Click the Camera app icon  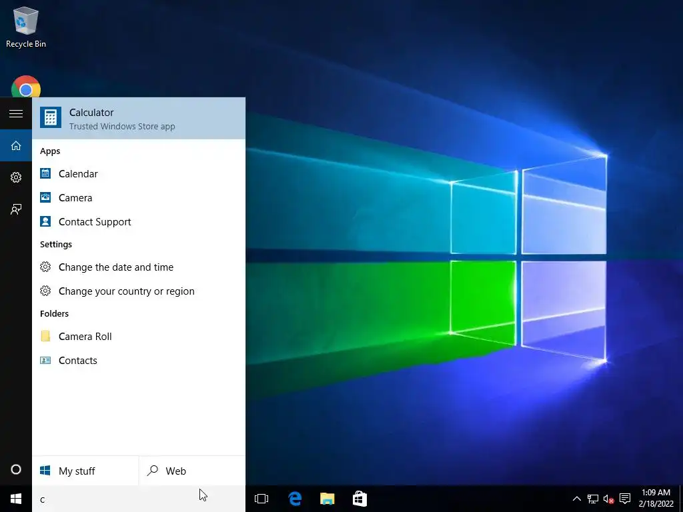coord(45,197)
